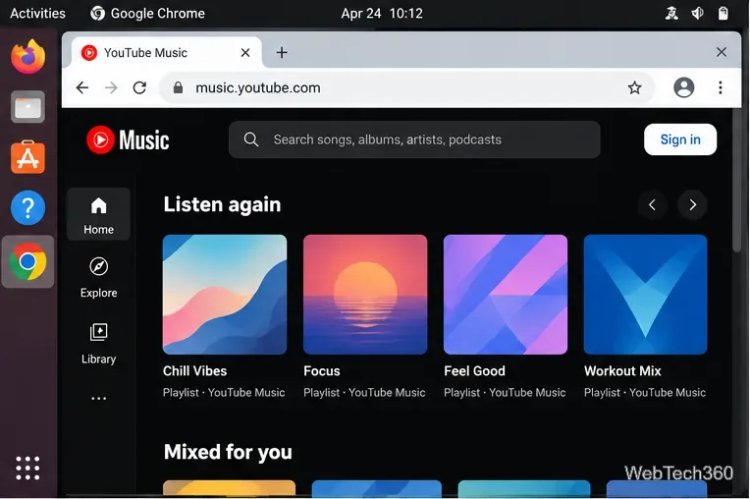750x499 pixels.
Task: Open the Help app in the dock
Action: tap(27, 207)
